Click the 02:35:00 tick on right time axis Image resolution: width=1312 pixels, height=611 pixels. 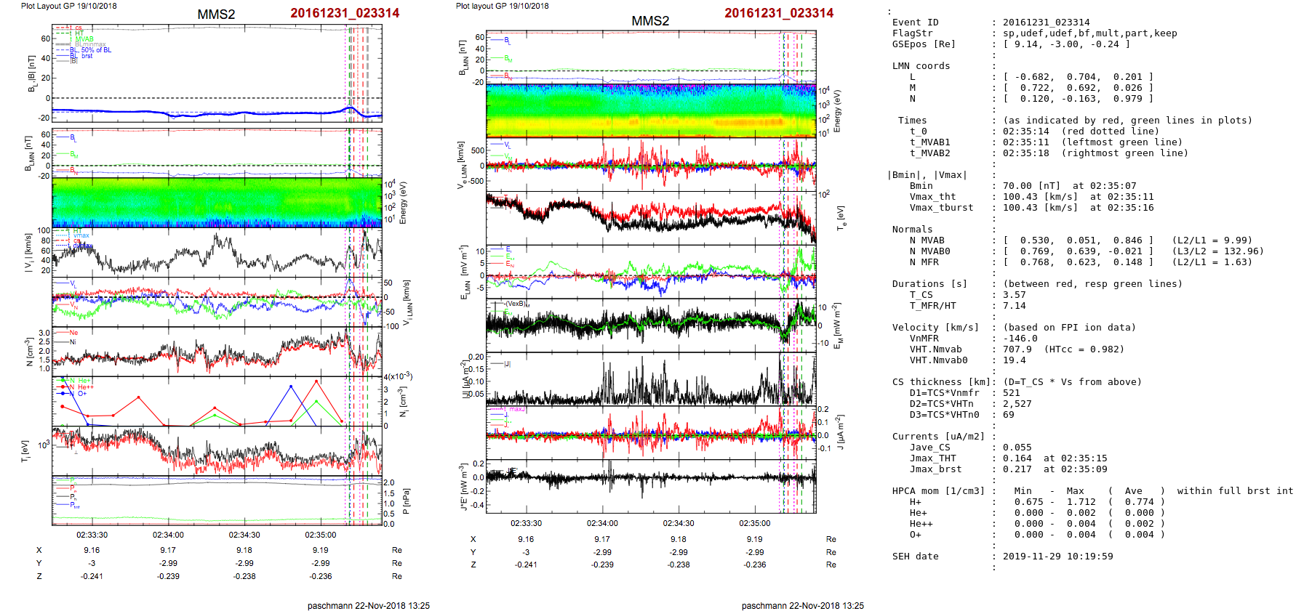click(x=754, y=523)
